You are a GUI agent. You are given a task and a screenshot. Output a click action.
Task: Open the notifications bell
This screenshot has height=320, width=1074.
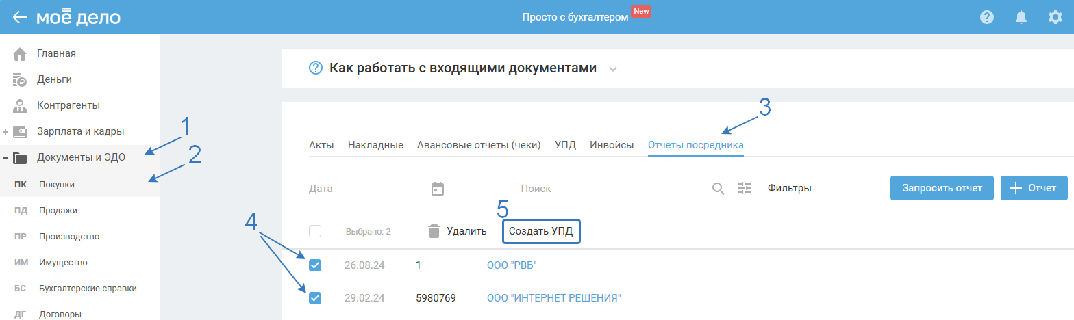(1021, 17)
